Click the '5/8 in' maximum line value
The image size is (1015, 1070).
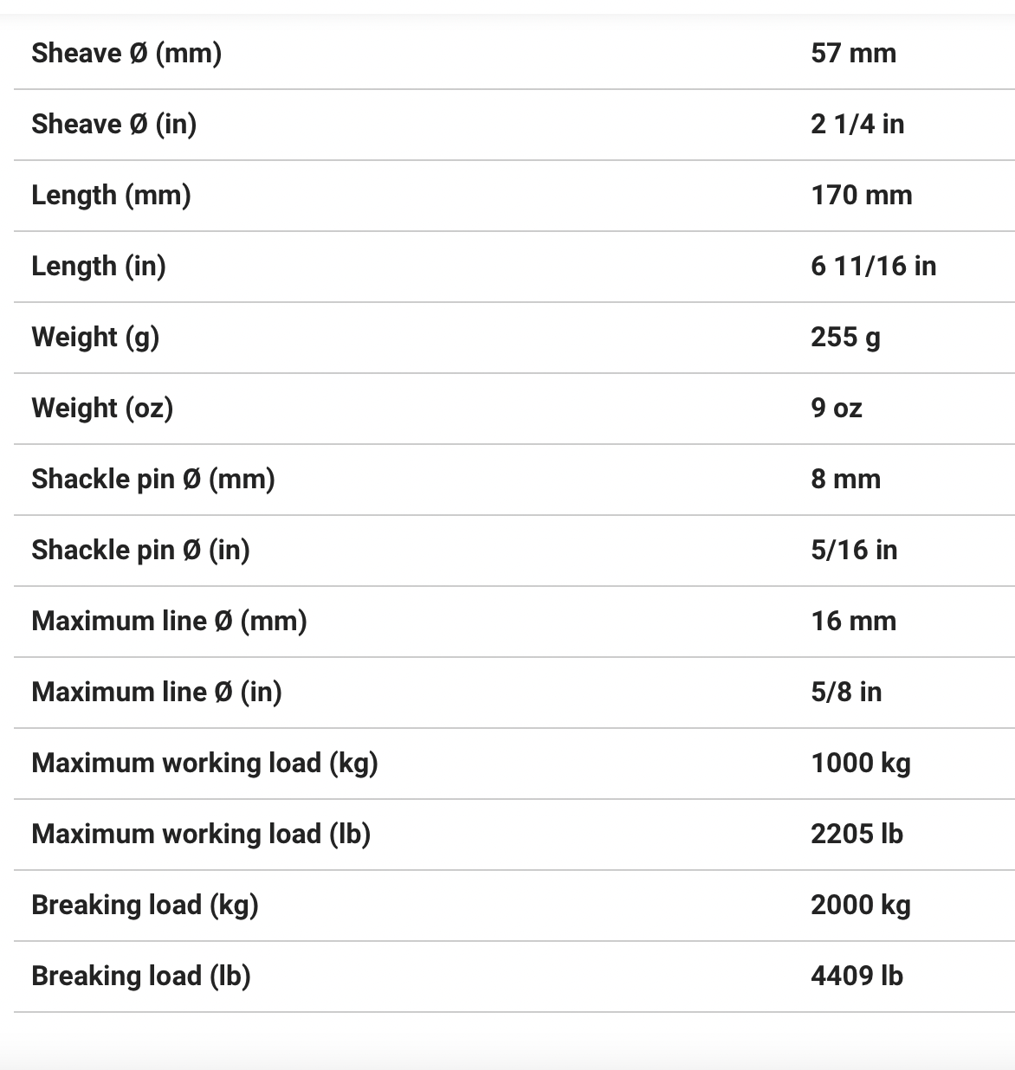click(846, 693)
